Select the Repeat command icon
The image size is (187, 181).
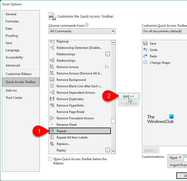click(52, 131)
